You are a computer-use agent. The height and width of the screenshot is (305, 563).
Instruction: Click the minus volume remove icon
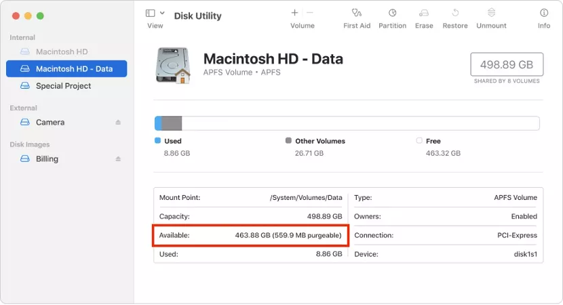[x=310, y=13]
